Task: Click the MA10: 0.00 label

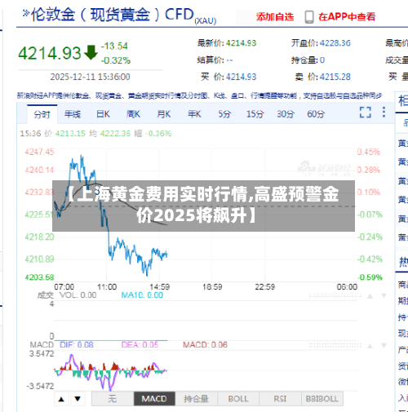Action: click(x=142, y=295)
